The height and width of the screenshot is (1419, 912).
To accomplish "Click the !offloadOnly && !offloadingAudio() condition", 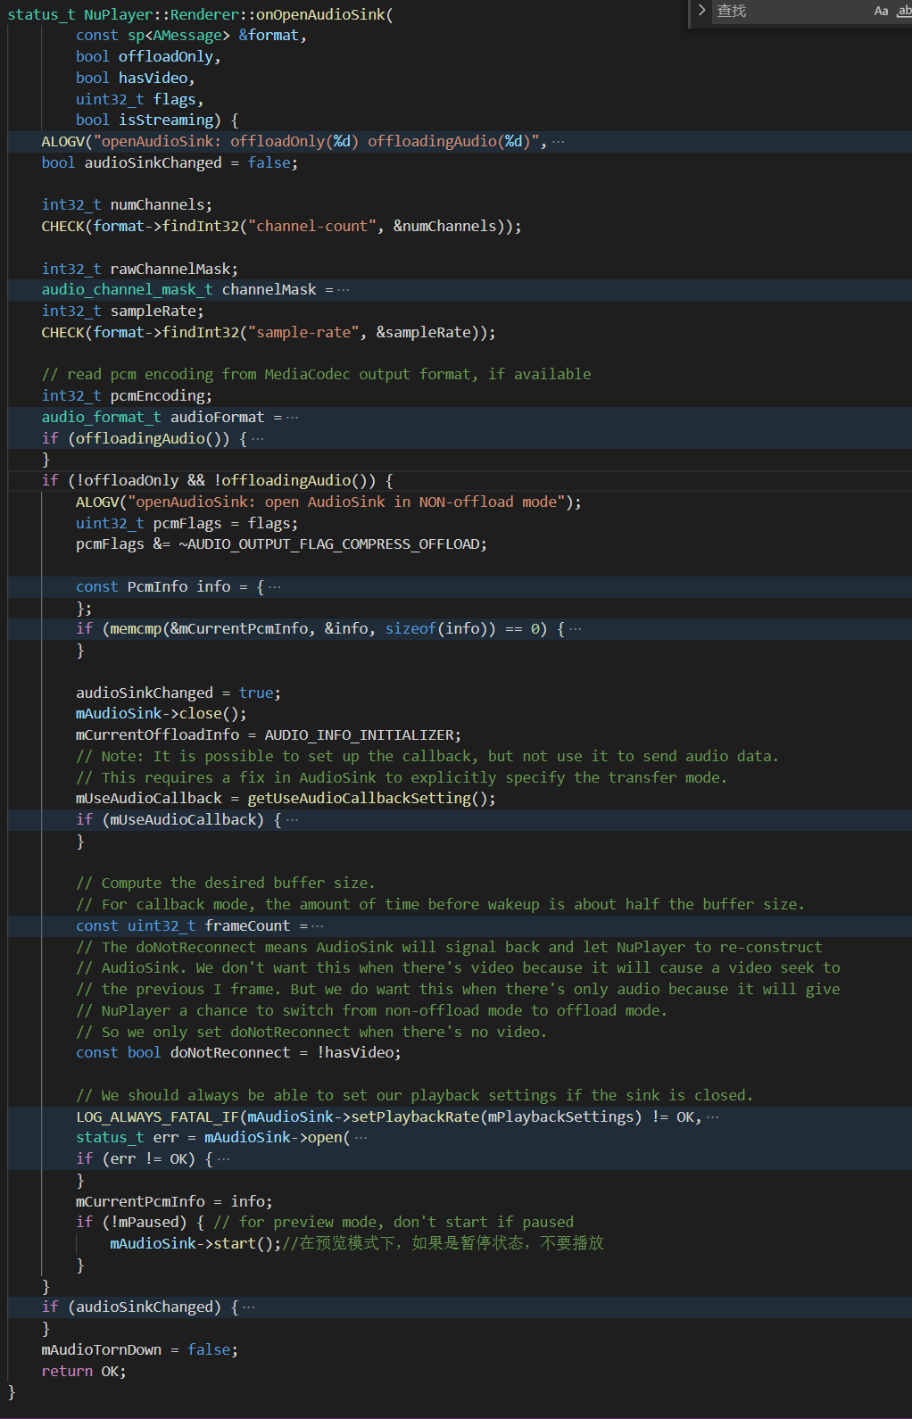I will coord(221,481).
